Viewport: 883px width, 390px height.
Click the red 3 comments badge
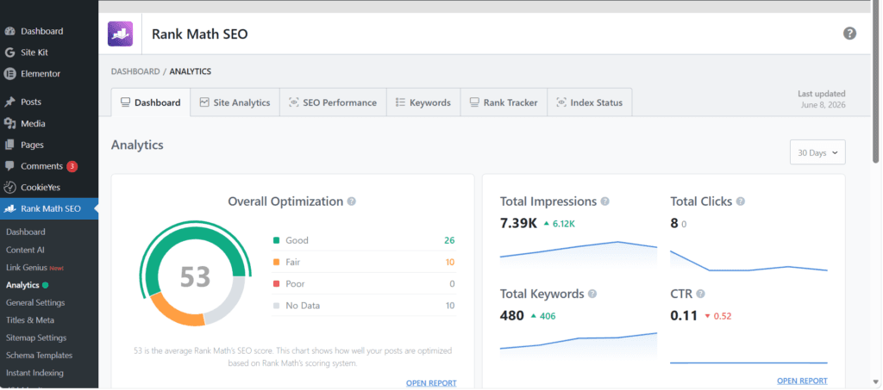pos(72,166)
